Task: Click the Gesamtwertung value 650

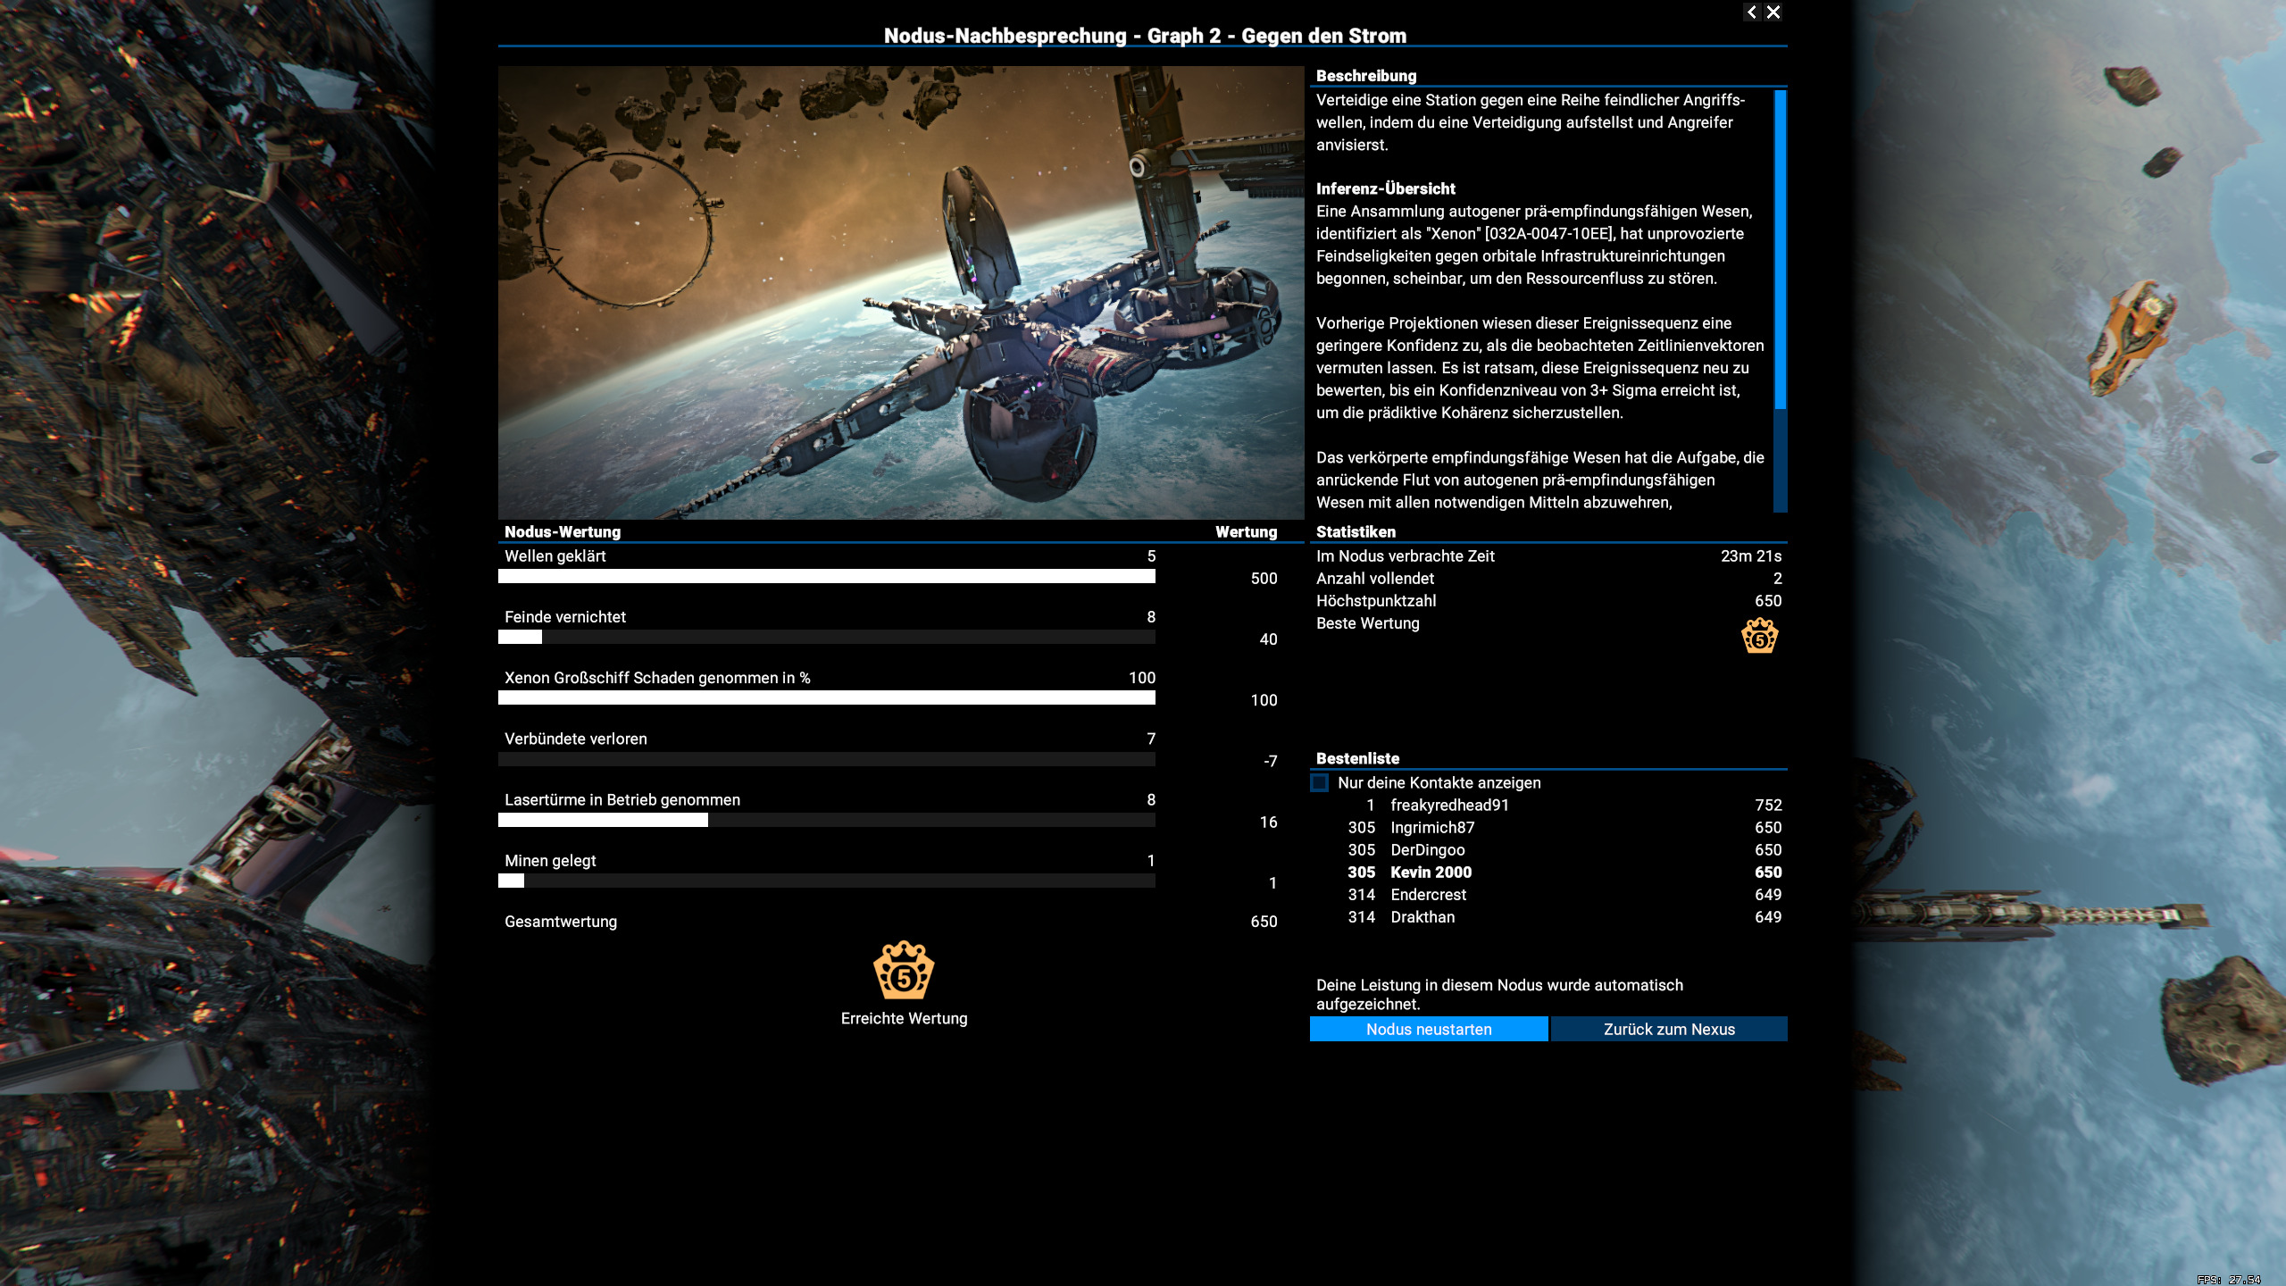Action: 1264,922
